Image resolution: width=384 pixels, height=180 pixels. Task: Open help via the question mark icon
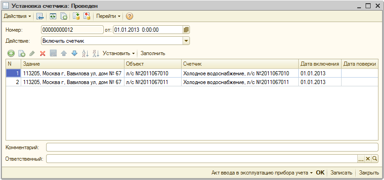[129, 17]
